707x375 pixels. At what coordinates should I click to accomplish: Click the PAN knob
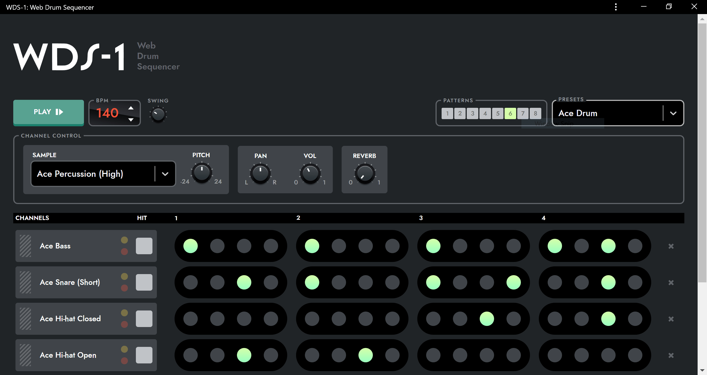click(x=260, y=174)
